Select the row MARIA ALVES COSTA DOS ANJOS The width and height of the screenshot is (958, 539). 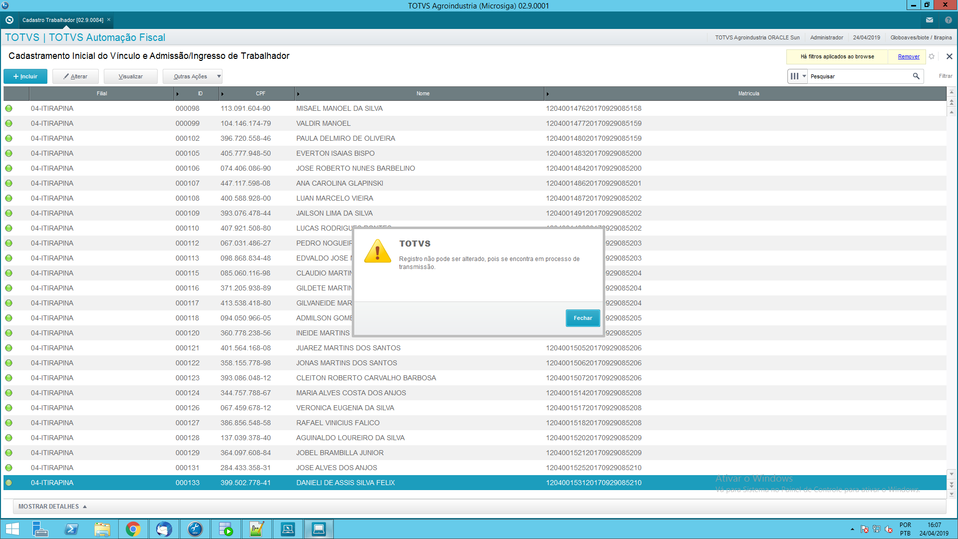pyautogui.click(x=475, y=393)
